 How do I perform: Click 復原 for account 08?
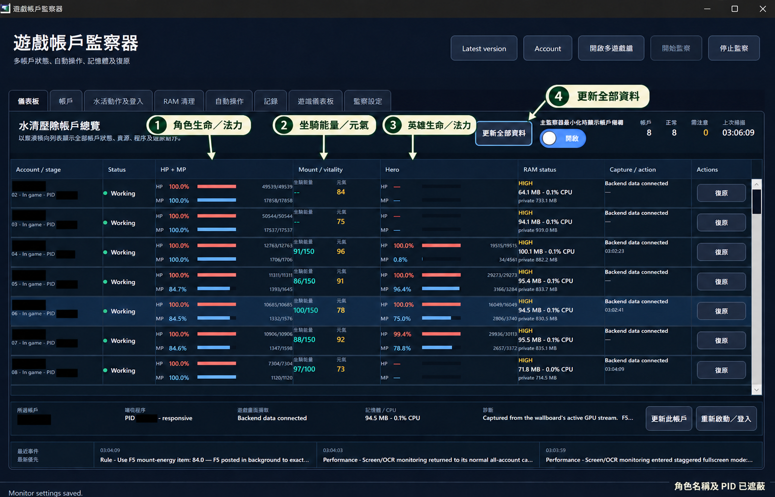721,370
